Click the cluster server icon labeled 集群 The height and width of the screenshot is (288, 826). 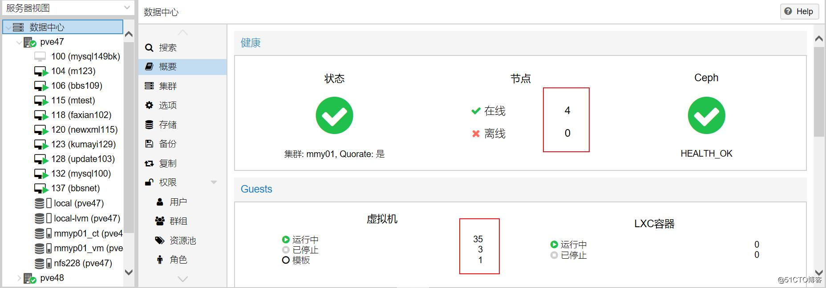149,86
